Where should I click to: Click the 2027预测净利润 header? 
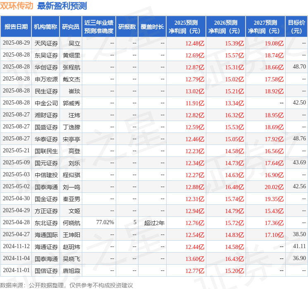pyautogui.click(x=265, y=27)
